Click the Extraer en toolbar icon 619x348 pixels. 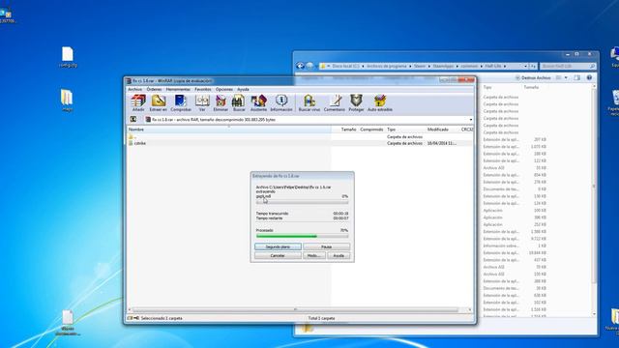159,103
